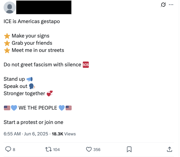
Task: Click the 356 likes count
Action: pyautogui.click(x=97, y=149)
